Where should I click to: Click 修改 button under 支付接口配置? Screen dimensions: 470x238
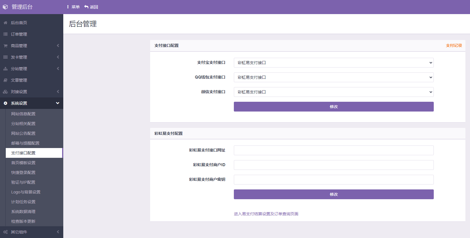pos(334,107)
